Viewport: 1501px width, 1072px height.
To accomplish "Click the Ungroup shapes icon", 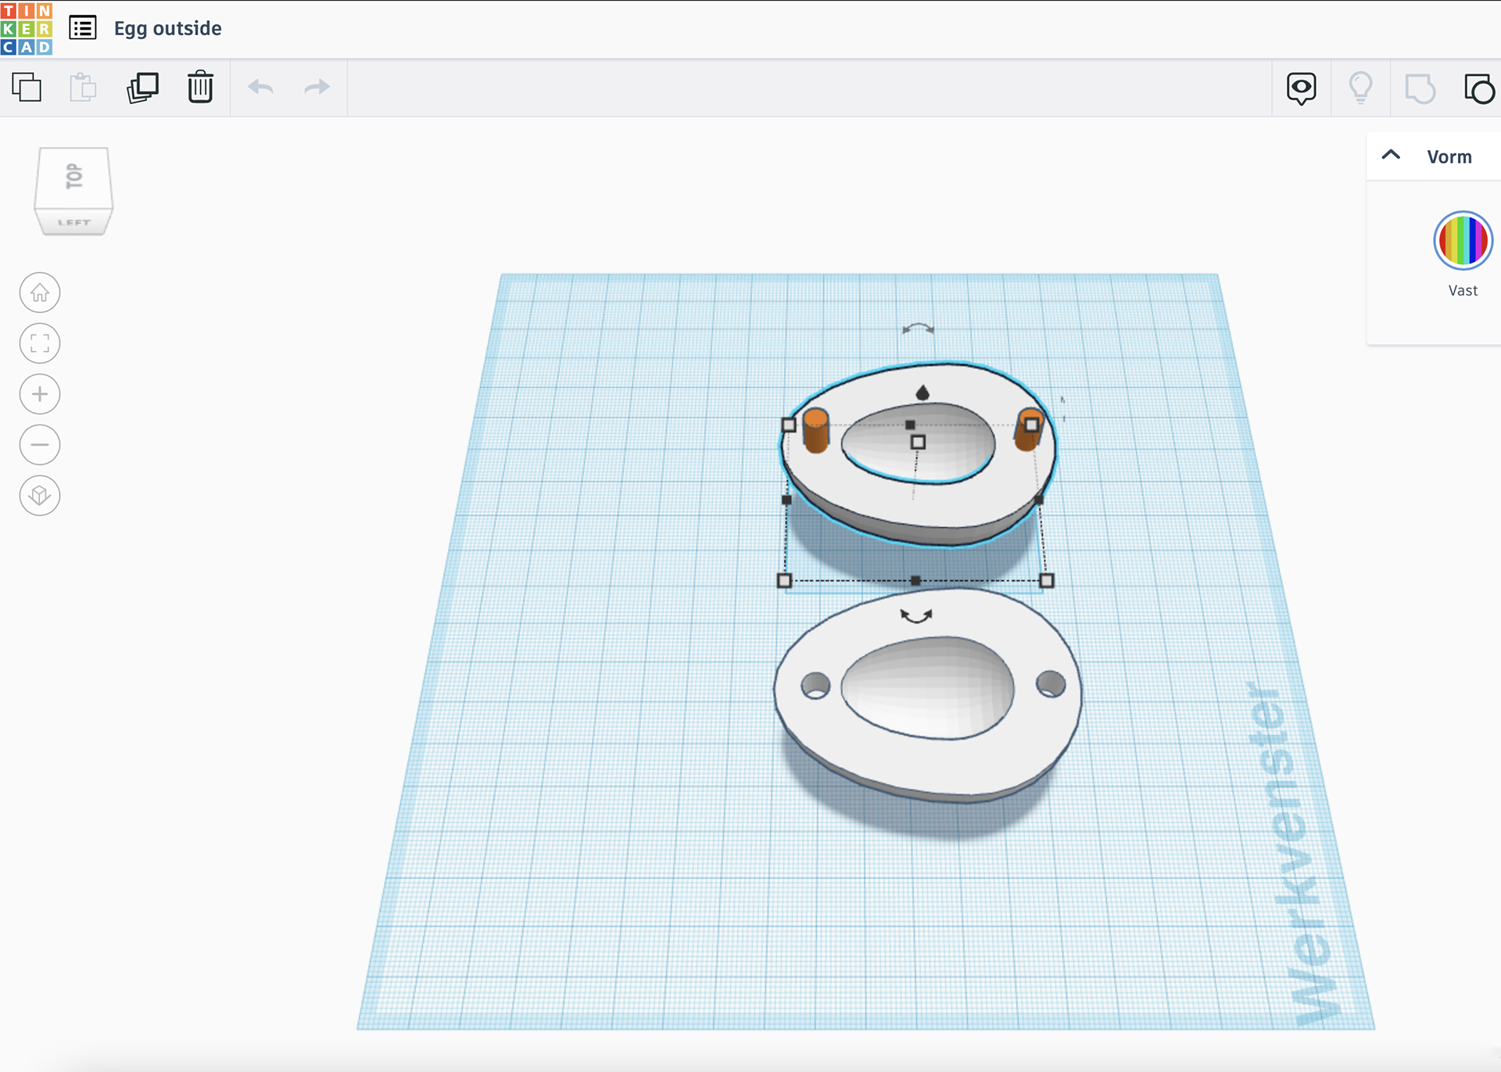I will coord(1478,88).
